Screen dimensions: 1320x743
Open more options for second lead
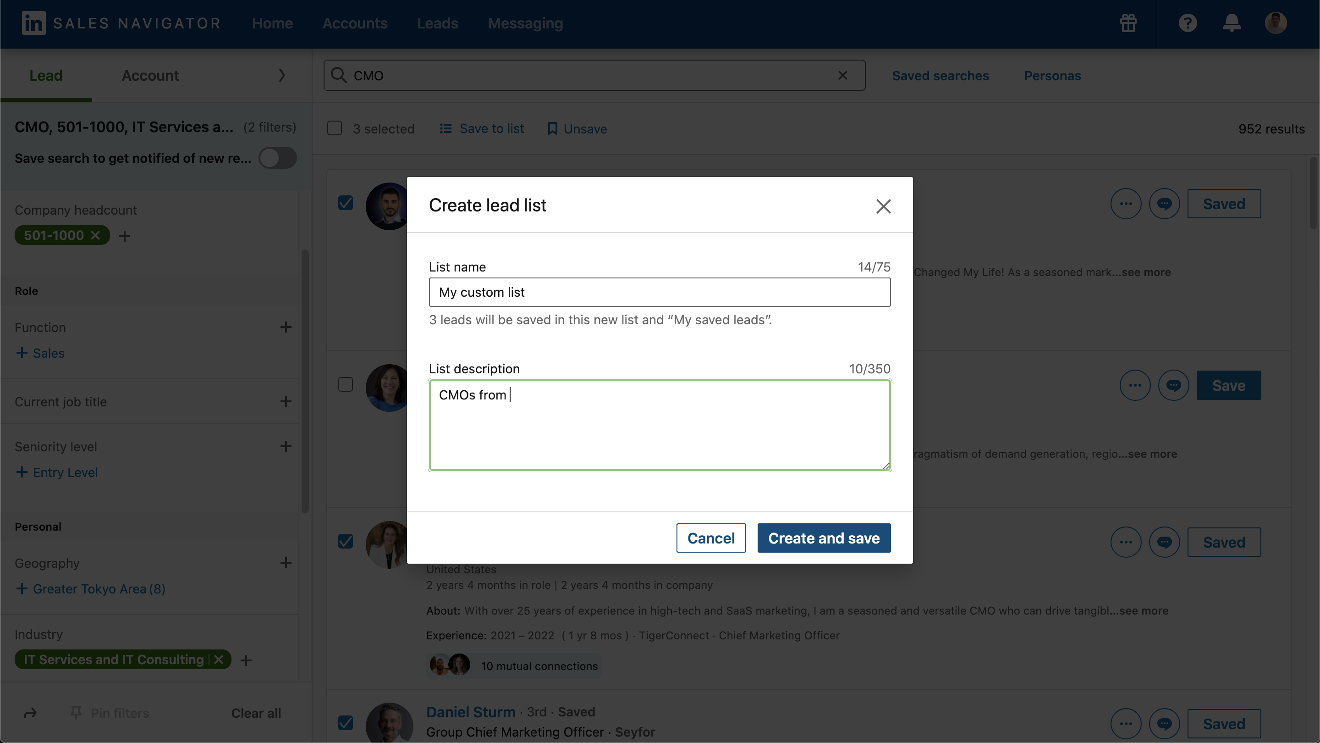(1135, 385)
